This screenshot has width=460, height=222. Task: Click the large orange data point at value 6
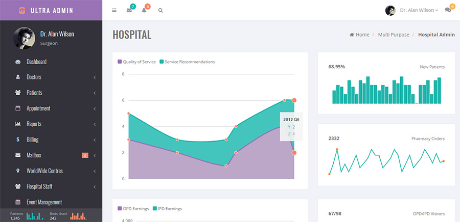pos(294,100)
